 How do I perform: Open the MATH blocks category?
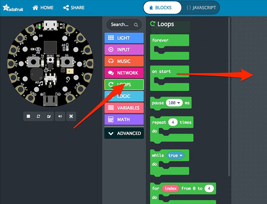[124, 119]
